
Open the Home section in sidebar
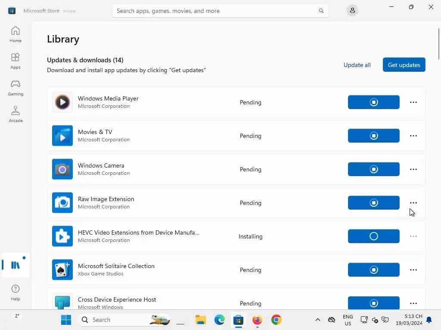pyautogui.click(x=16, y=34)
